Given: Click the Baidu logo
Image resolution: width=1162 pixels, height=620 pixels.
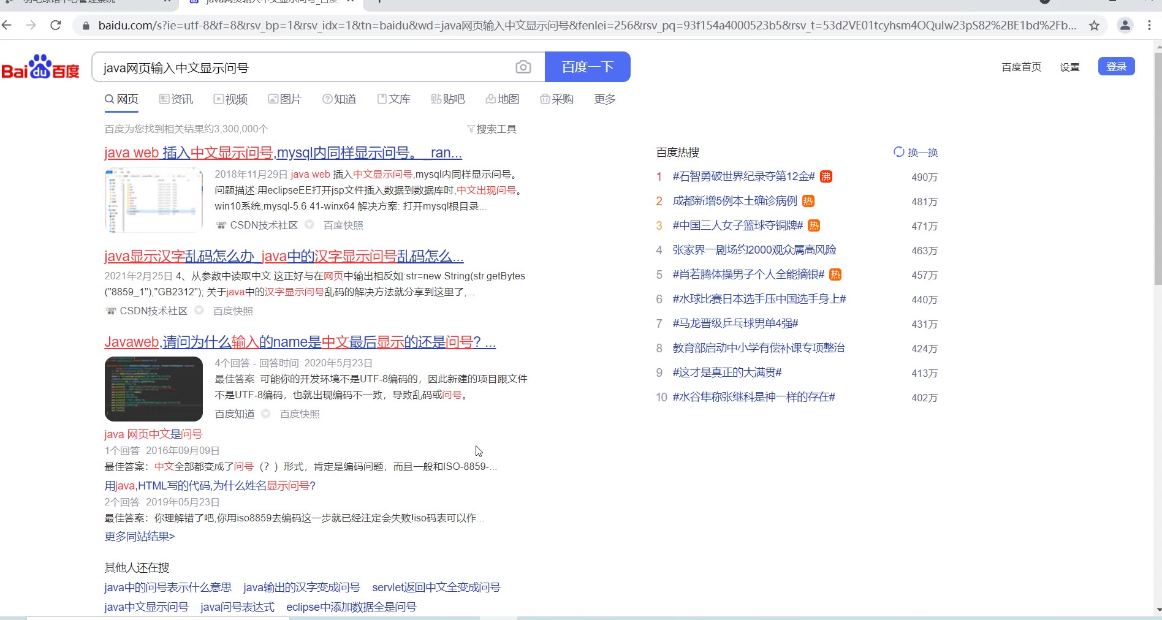Looking at the screenshot, I should [x=40, y=67].
